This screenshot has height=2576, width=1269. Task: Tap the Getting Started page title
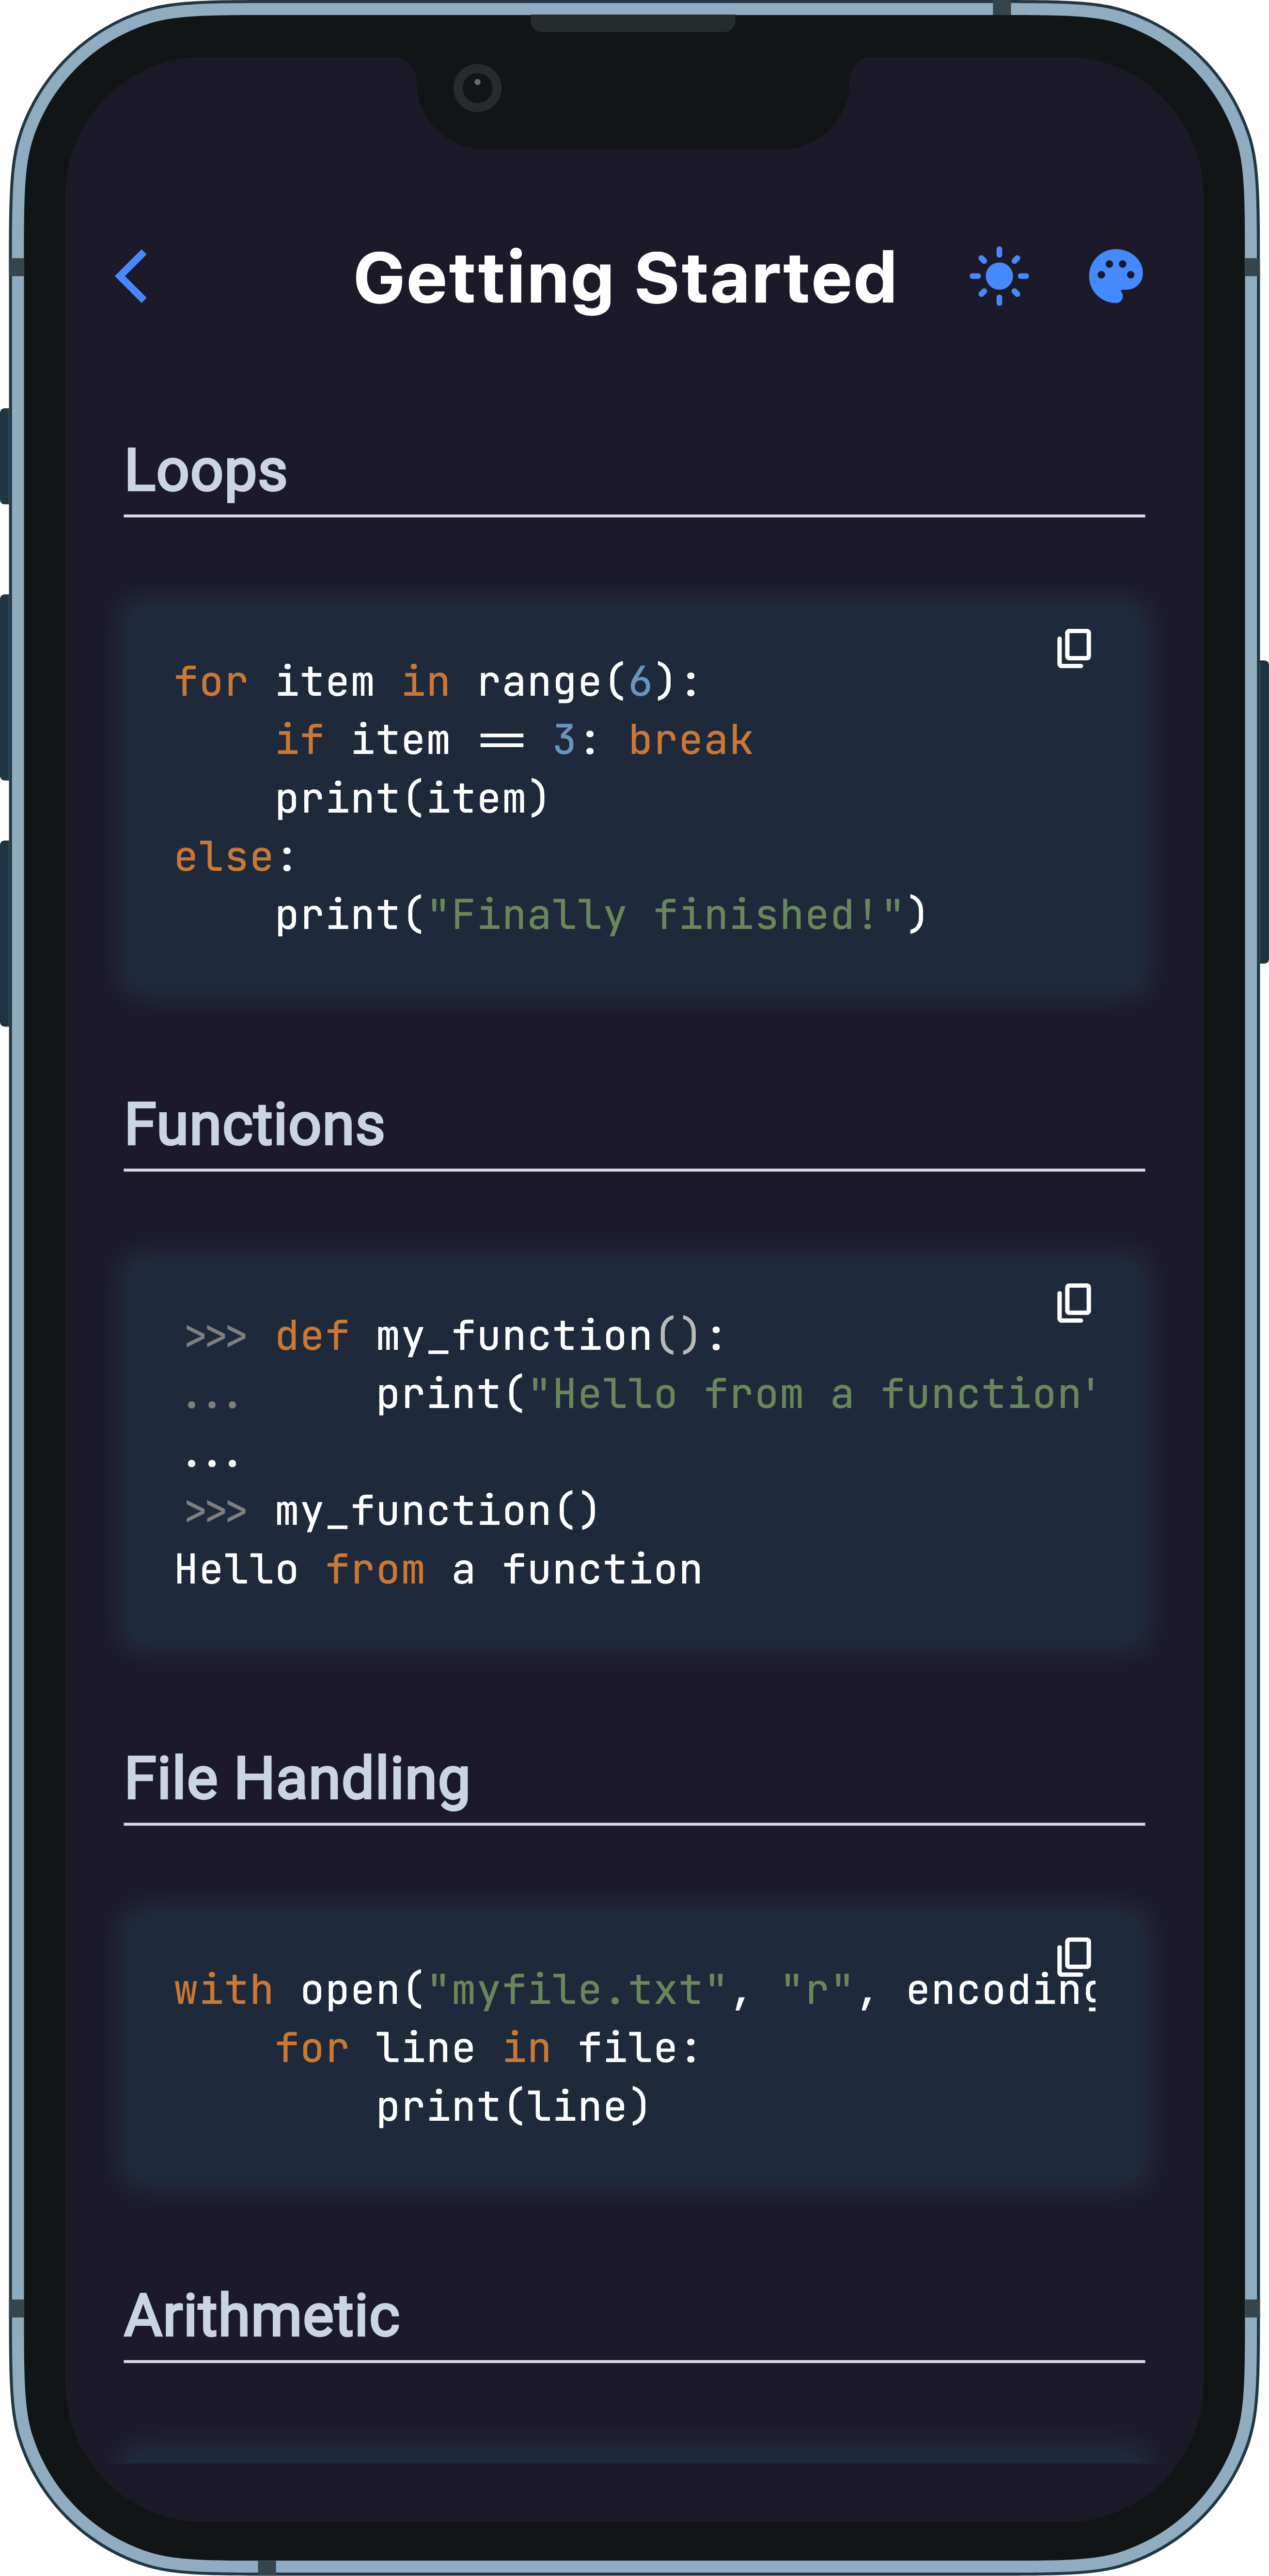click(x=626, y=278)
